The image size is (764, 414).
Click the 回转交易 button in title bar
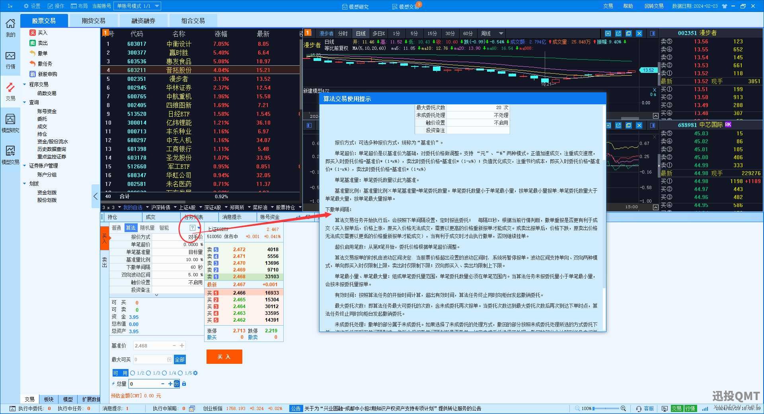(654, 6)
